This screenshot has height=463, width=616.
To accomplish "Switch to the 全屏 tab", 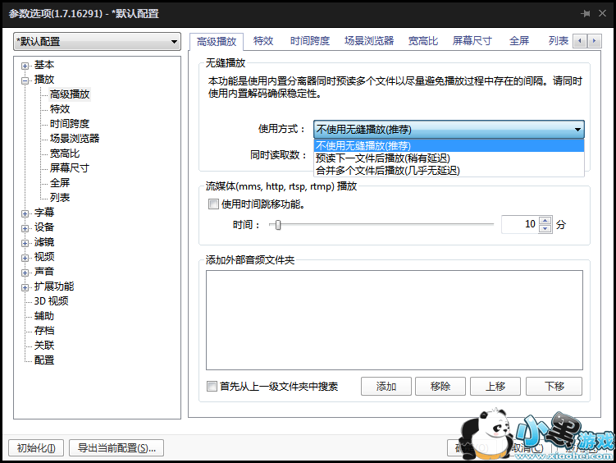I will click(519, 41).
